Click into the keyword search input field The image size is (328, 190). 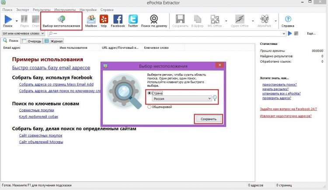(167, 33)
